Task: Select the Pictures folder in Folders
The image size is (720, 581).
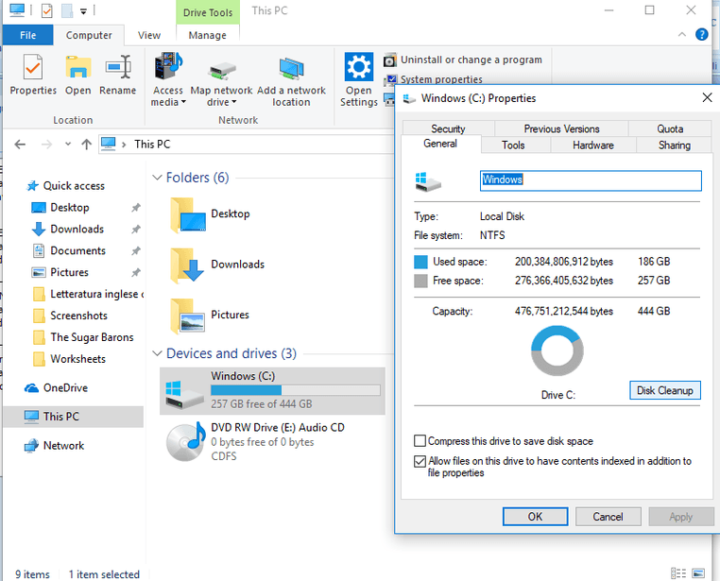Action: click(x=210, y=316)
